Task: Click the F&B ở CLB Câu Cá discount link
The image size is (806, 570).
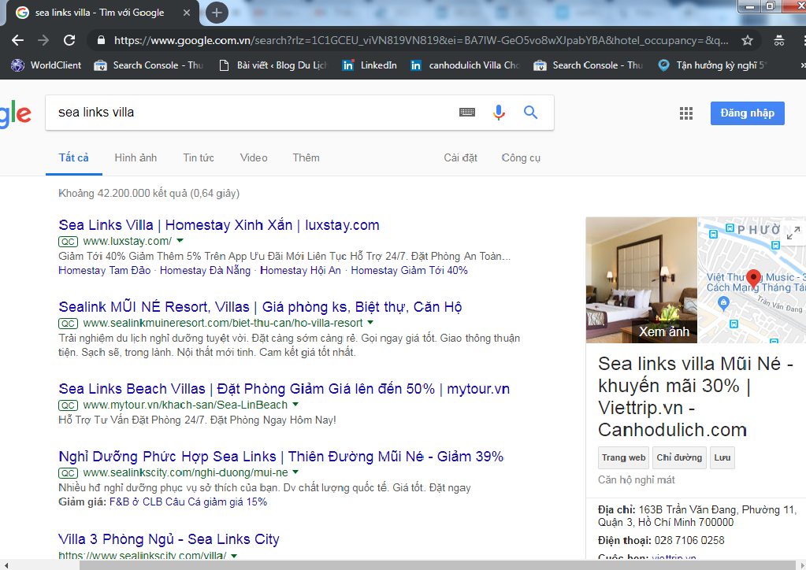Action: coord(188,502)
